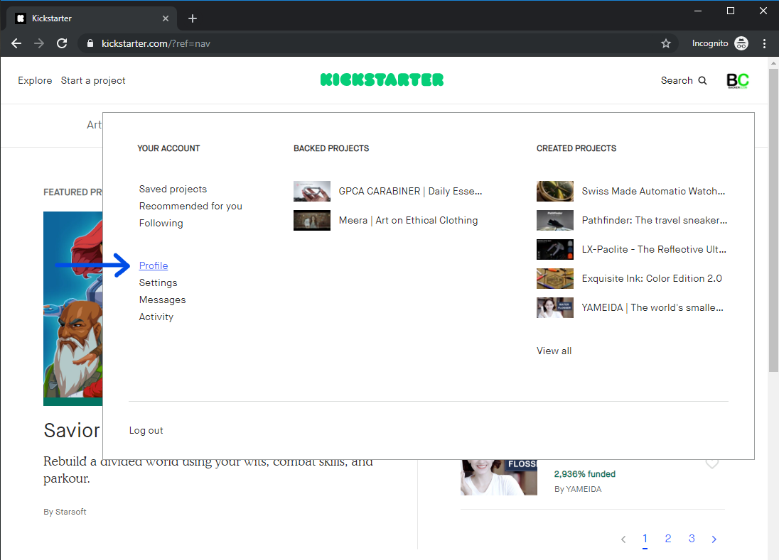Viewport: 779px width, 560px height.
Task: Open the Activity page
Action: point(156,317)
